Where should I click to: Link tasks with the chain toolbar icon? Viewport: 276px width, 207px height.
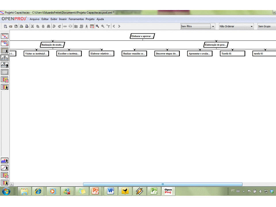tap(65, 26)
